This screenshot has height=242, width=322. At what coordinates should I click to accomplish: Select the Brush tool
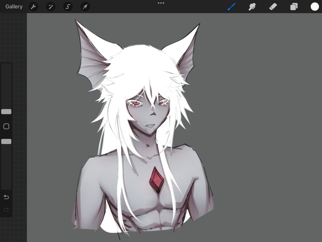tap(231, 7)
